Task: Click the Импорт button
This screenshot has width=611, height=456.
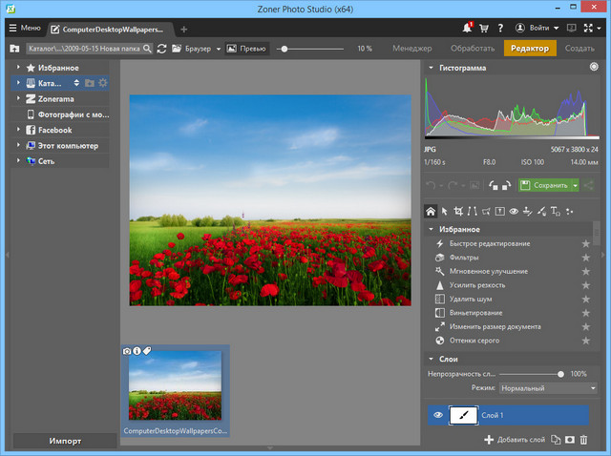Action: [65, 441]
